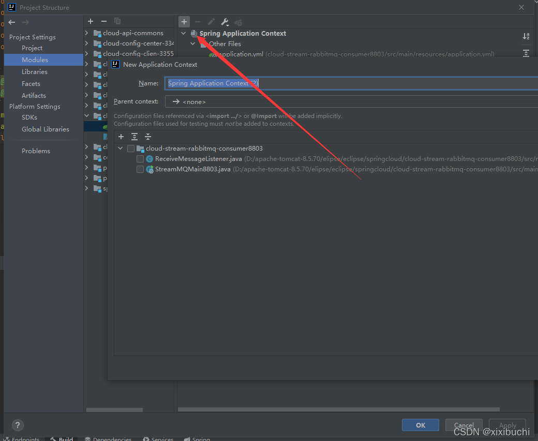This screenshot has width=538, height=441.
Task: Click cloud-stream-rabbitmq-consumer8803 module folder icon
Action: click(140, 149)
